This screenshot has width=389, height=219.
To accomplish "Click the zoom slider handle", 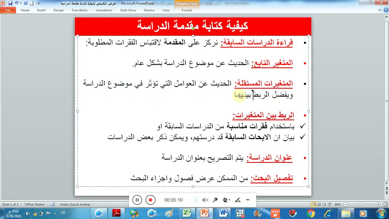I will (360, 204).
